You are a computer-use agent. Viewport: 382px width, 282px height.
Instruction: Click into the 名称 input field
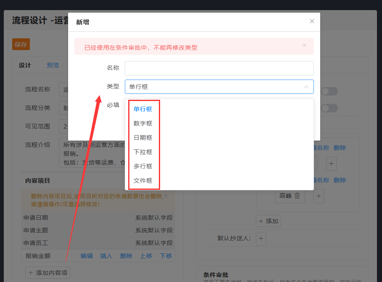click(x=219, y=68)
